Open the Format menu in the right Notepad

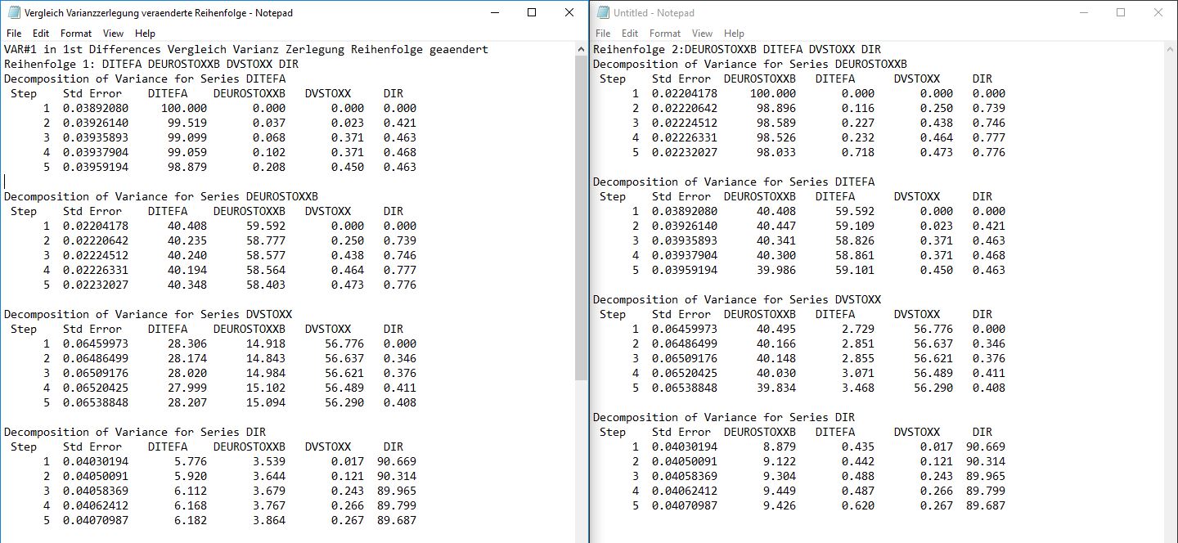[x=664, y=34]
